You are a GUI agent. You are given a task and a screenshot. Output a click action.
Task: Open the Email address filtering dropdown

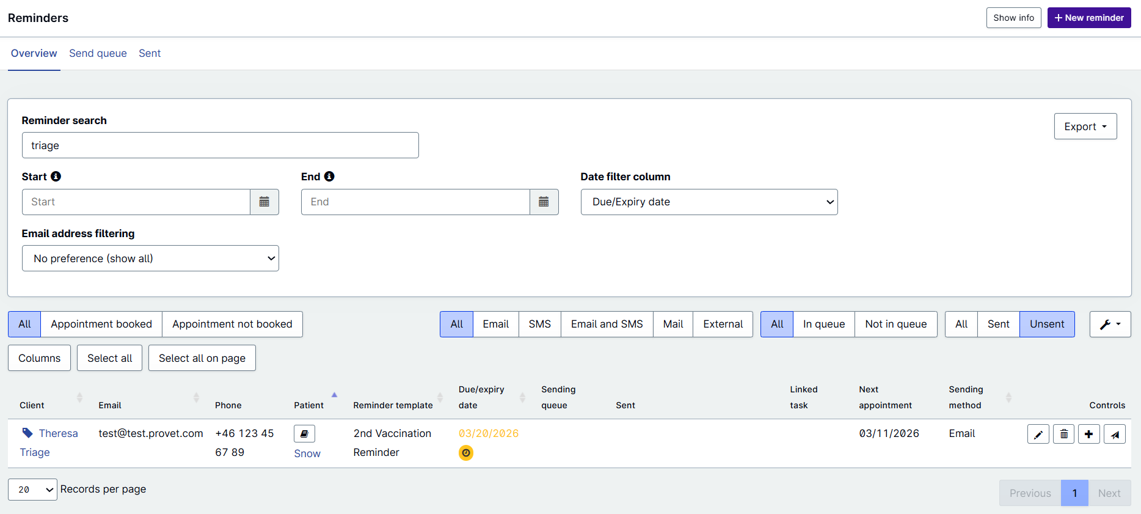[x=150, y=259]
